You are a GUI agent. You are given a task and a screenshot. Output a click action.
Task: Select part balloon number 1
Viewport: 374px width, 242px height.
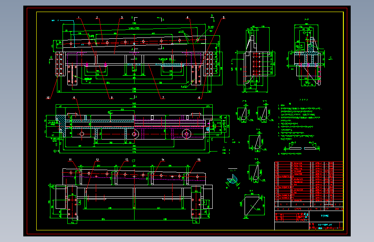point(79,17)
